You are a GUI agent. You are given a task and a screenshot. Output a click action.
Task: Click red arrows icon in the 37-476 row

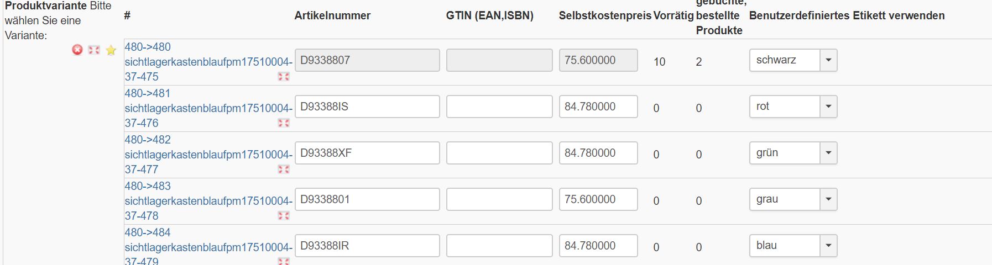(284, 123)
